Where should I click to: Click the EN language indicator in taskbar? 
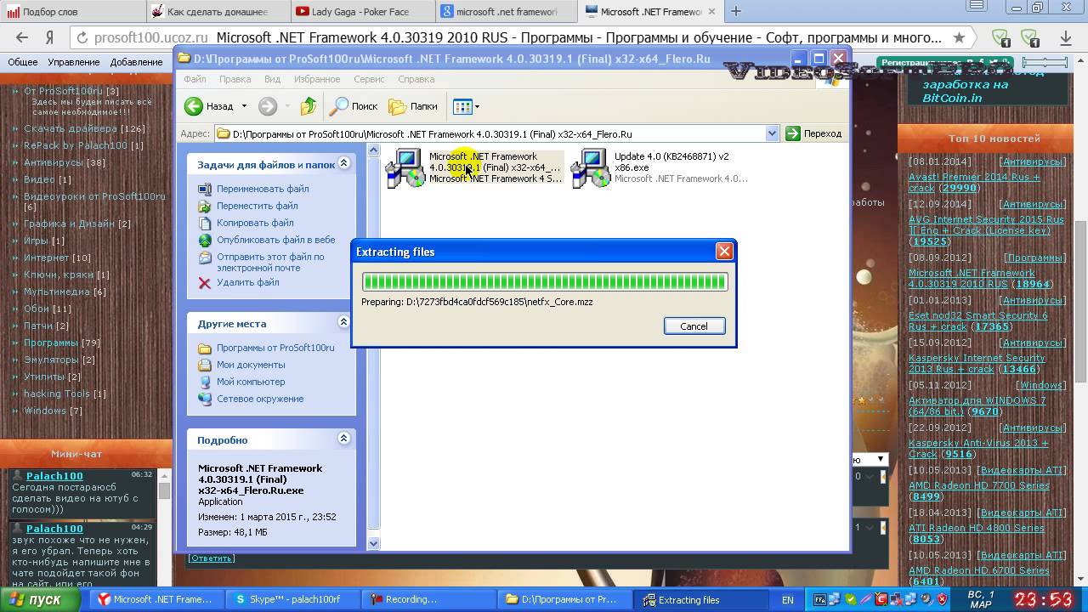point(788,600)
